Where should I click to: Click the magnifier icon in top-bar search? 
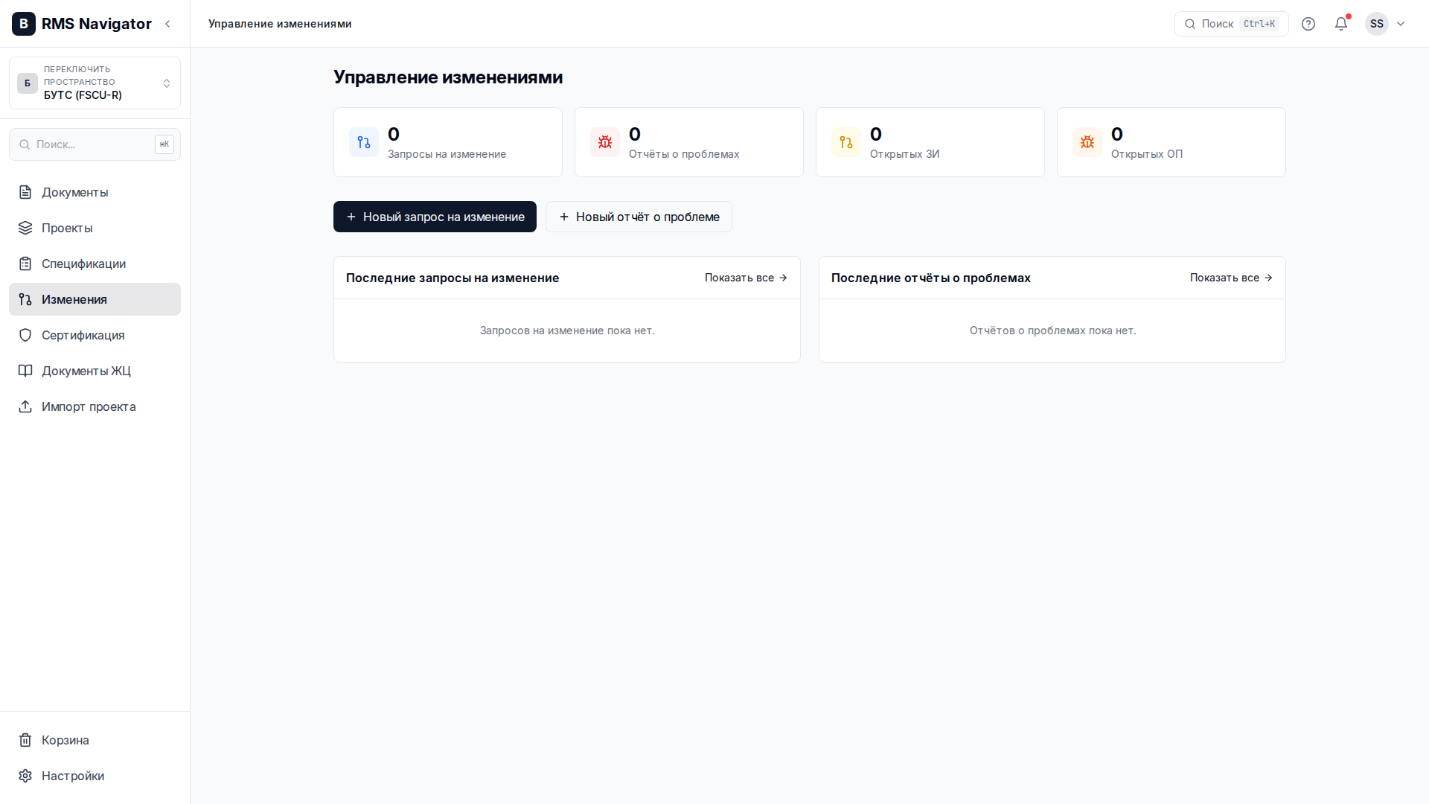pos(1190,24)
